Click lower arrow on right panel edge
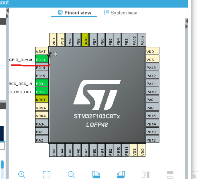This screenshot has width=199, height=179. [x=187, y=27]
